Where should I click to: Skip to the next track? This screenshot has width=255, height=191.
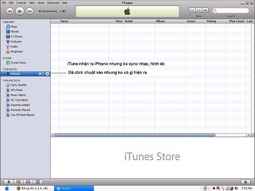point(30,11)
